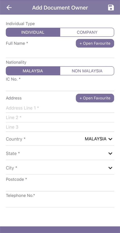Switch individual type to COMPANY
Screen dimensions: 120x233
[x=87, y=32]
